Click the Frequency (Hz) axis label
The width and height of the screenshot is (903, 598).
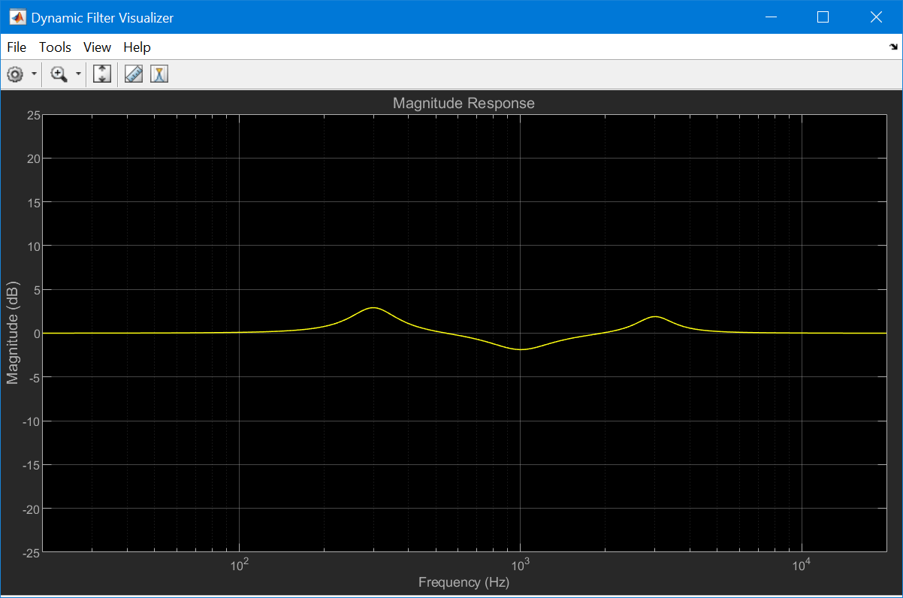464,582
